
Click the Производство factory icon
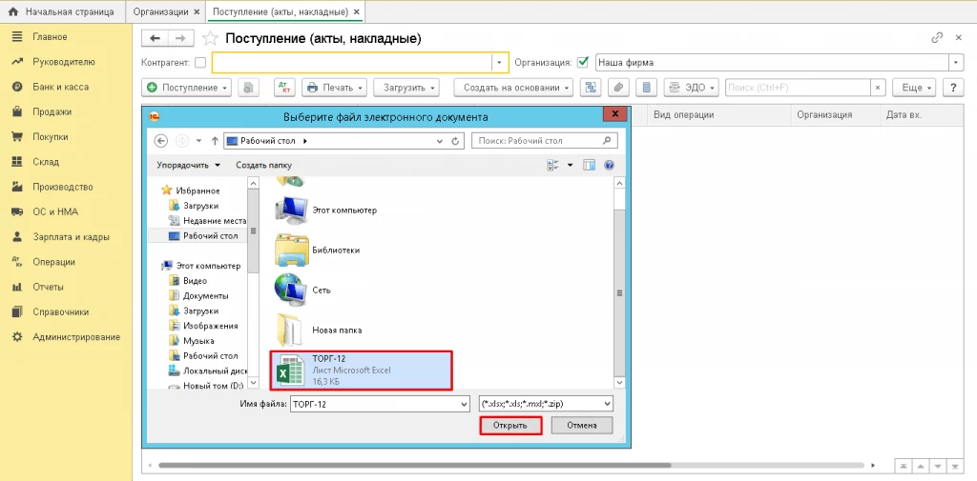[x=17, y=187]
